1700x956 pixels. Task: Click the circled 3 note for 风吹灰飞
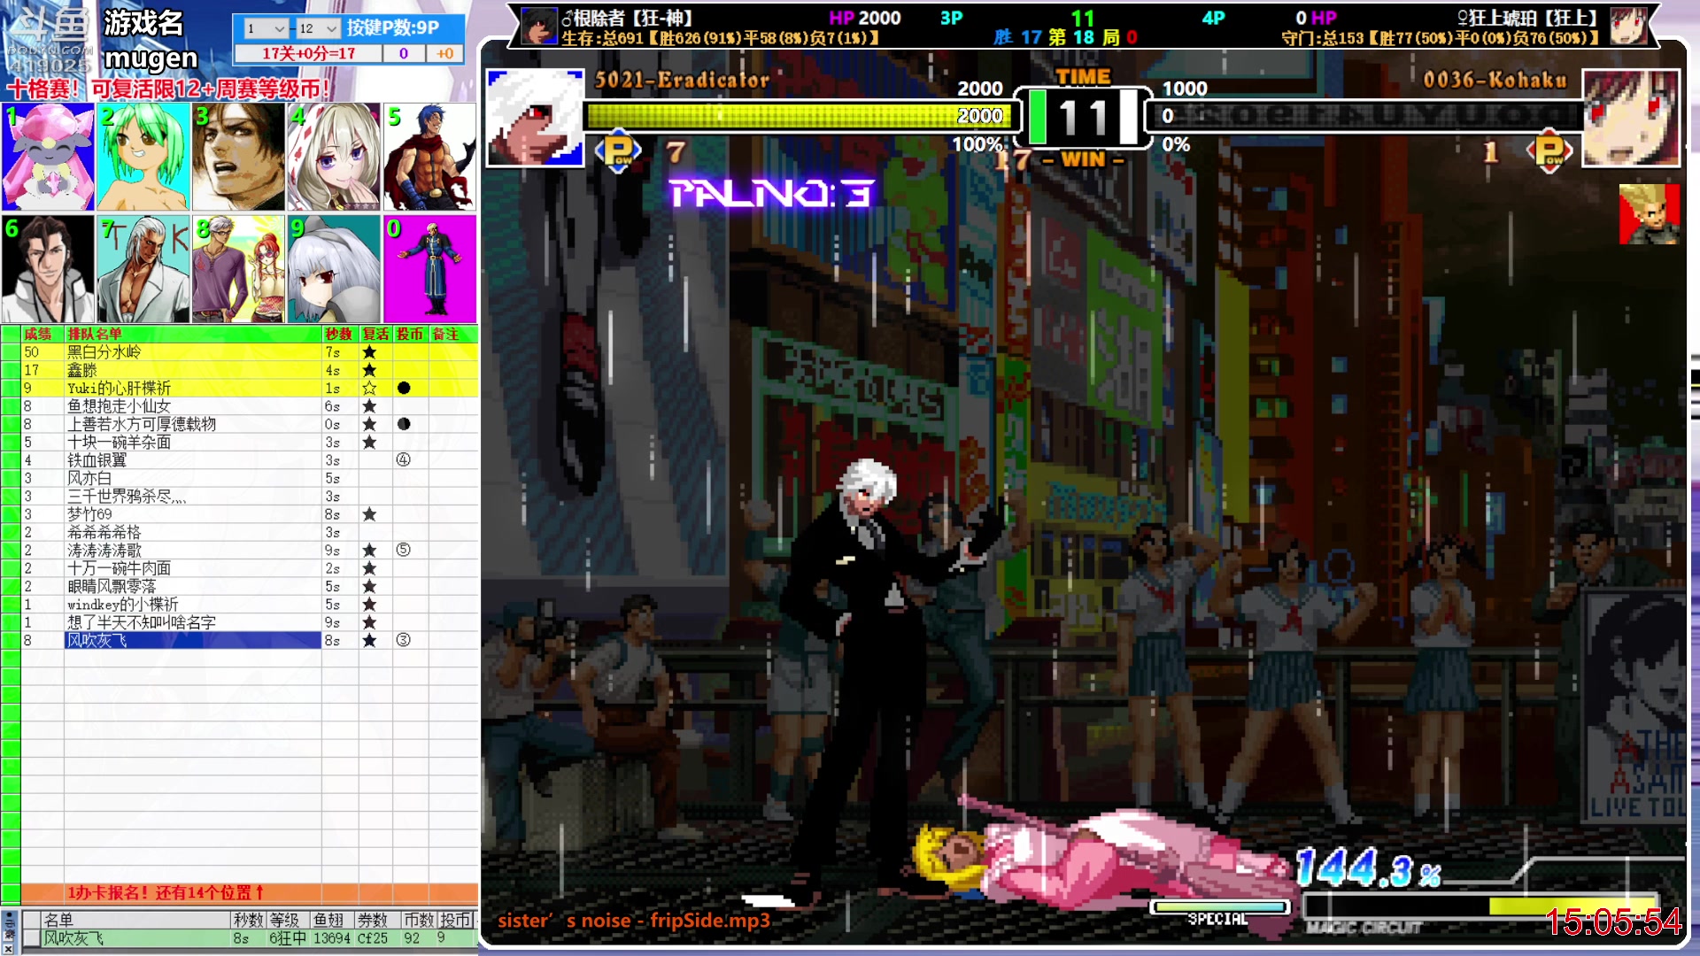404,640
